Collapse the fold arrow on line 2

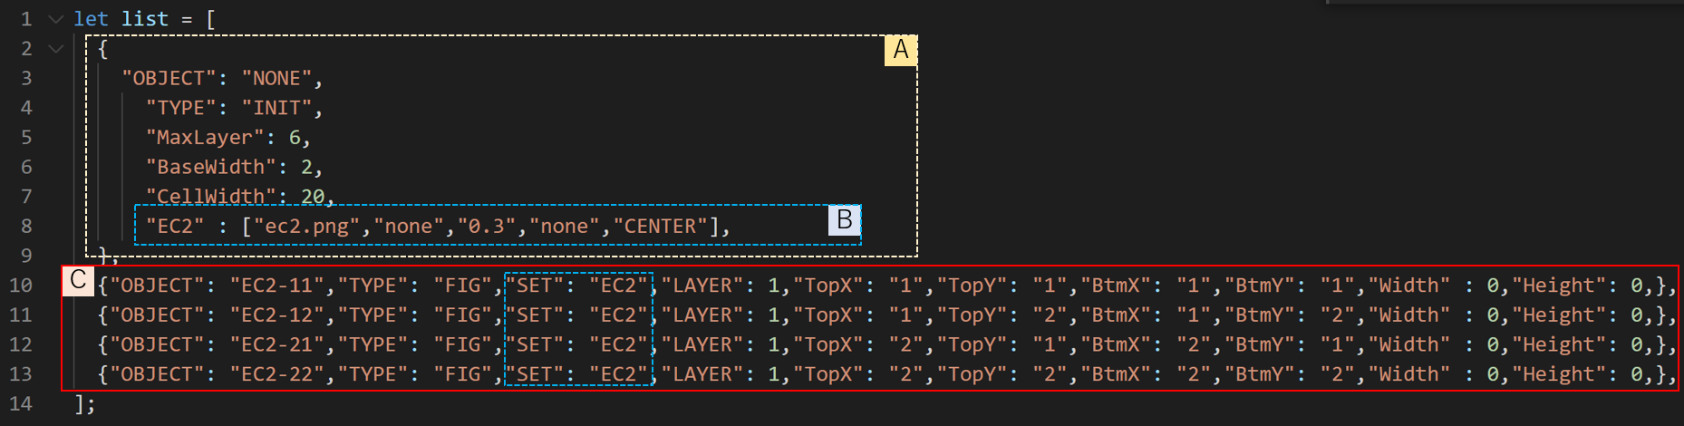point(56,48)
